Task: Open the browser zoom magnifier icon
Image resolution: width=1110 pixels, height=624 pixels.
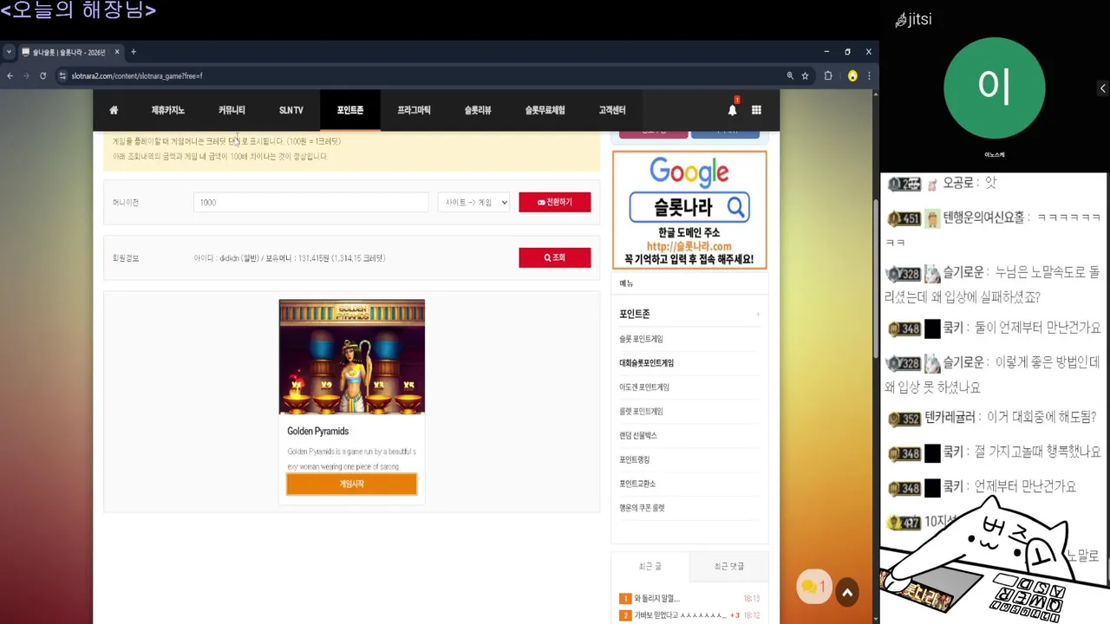Action: (790, 76)
